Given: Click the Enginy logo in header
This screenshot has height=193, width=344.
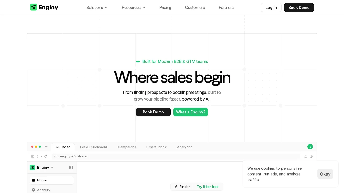Looking at the screenshot, I should [44, 7].
